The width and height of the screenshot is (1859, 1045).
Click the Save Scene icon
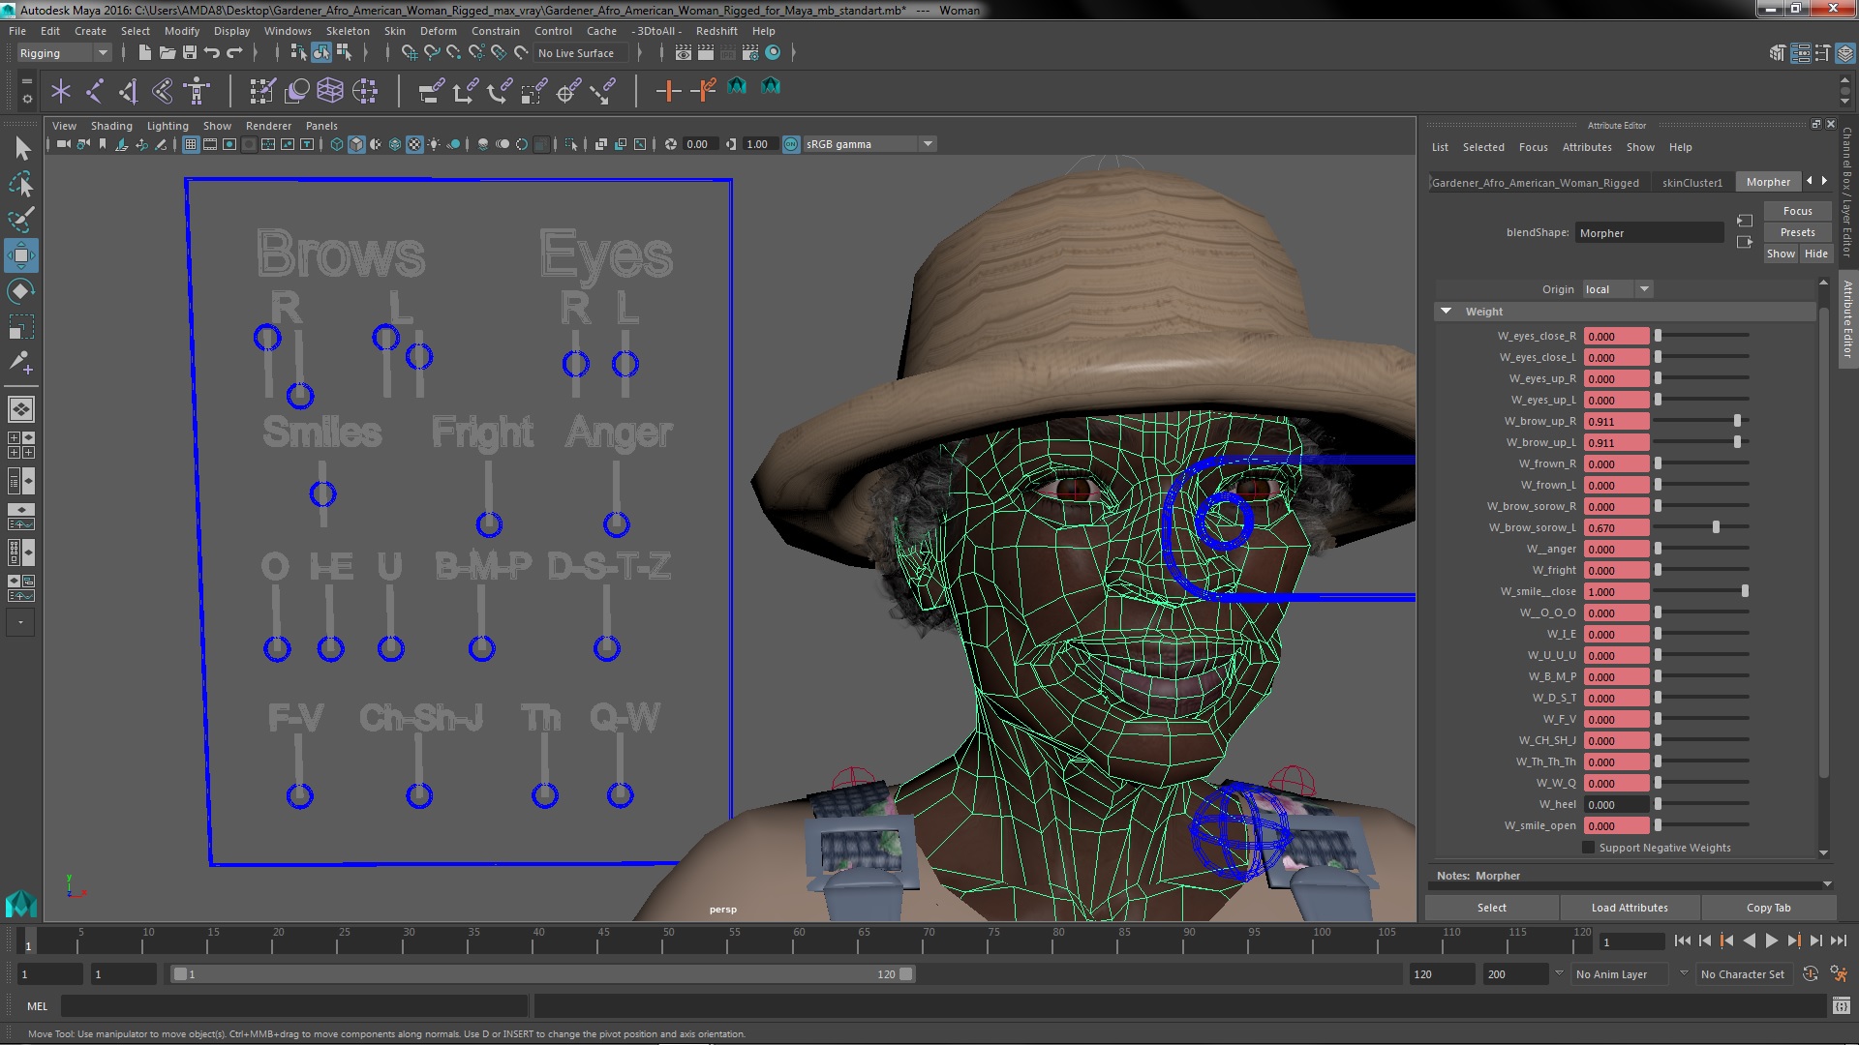click(190, 53)
